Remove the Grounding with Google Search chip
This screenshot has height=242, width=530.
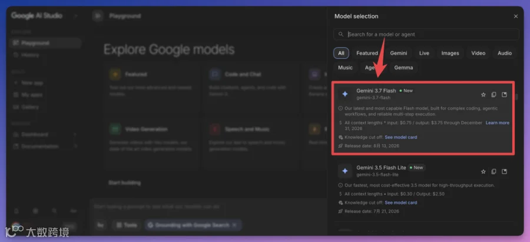(x=235, y=225)
